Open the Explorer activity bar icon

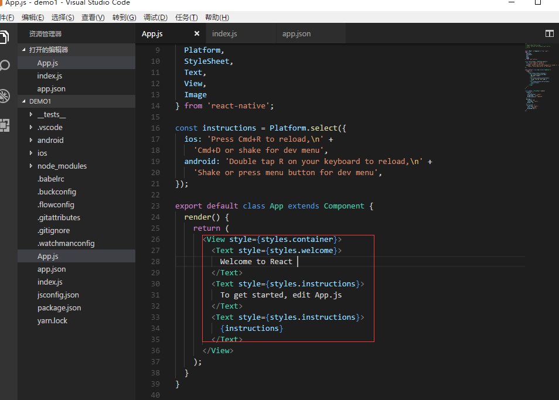point(4,37)
